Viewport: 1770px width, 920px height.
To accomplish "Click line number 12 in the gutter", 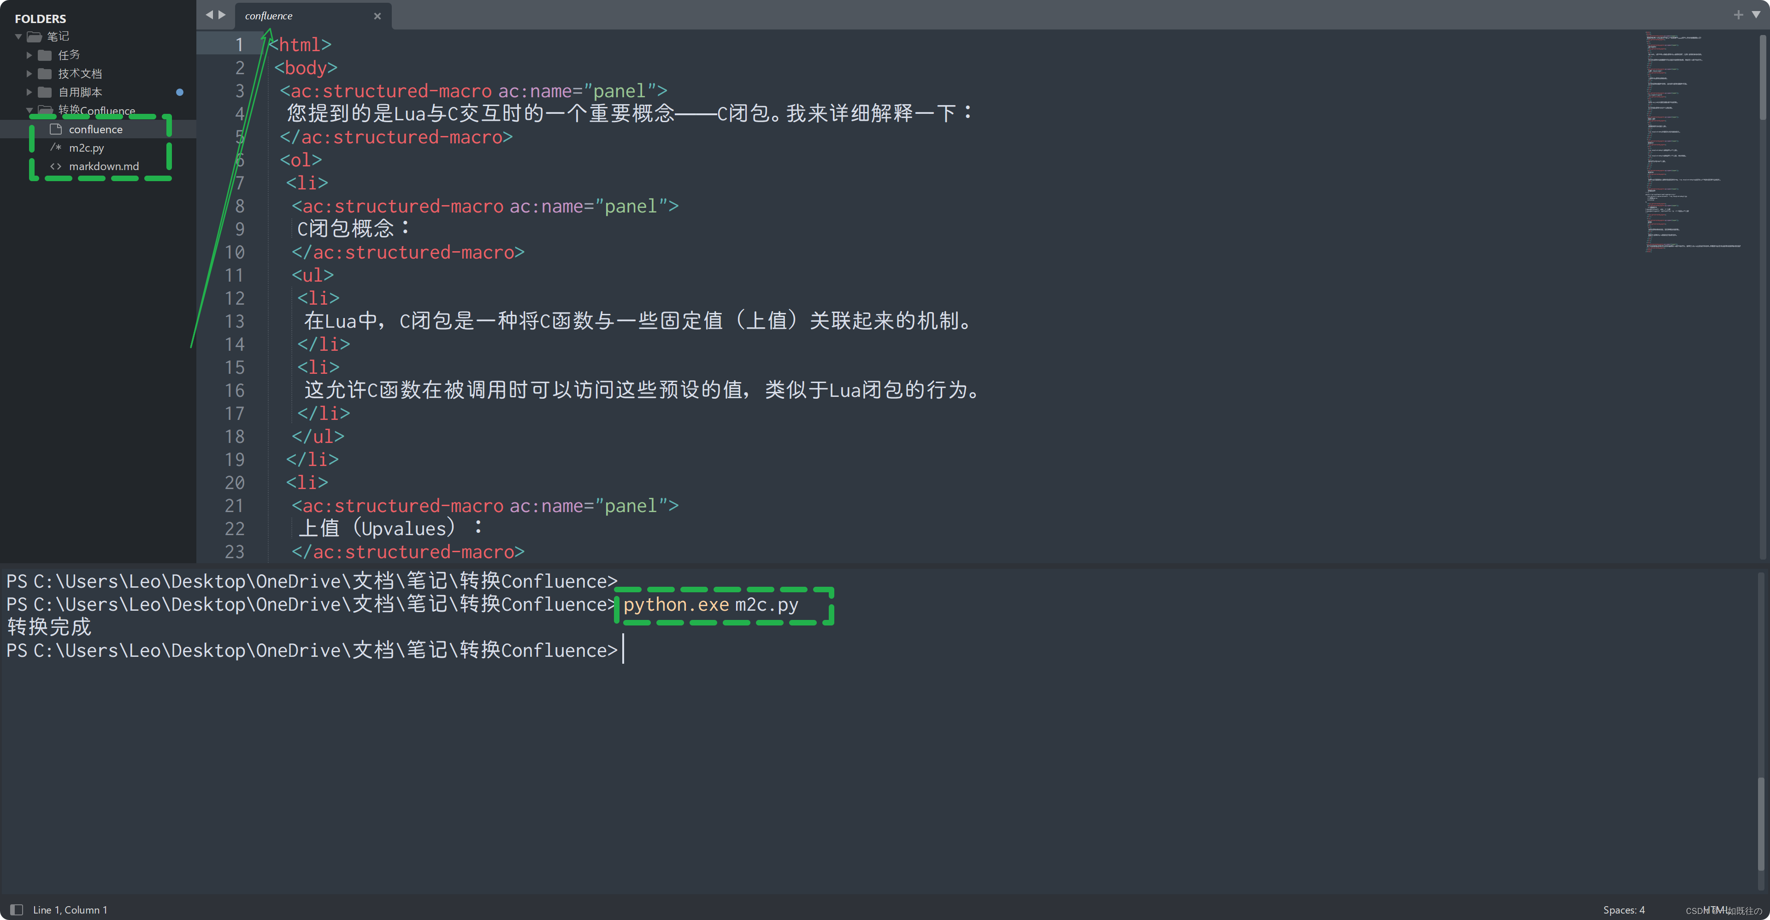I will [x=234, y=298].
